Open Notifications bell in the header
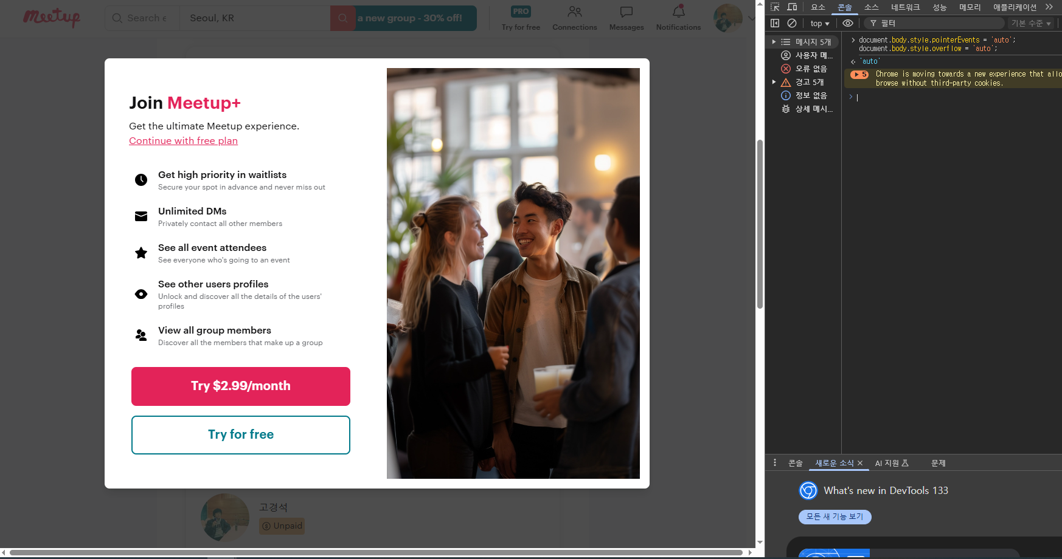 click(678, 18)
